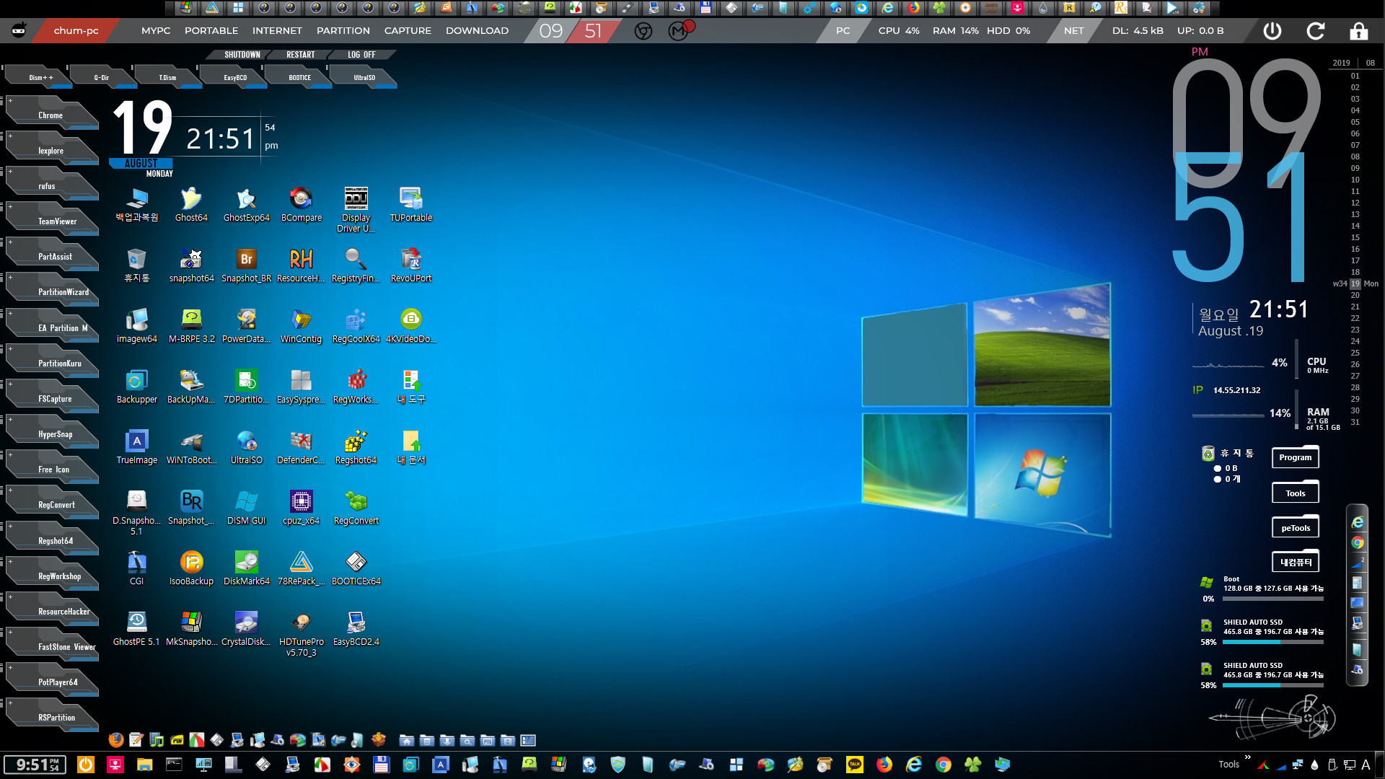Screen dimensions: 1385x779
Task: Click the RESTART button
Action: pos(300,55)
